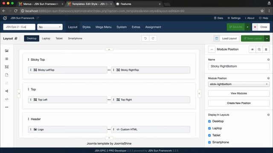Click the back dash button beside Module Position title
Image resolution: width=273 pixels, height=153 pixels.
212,49
